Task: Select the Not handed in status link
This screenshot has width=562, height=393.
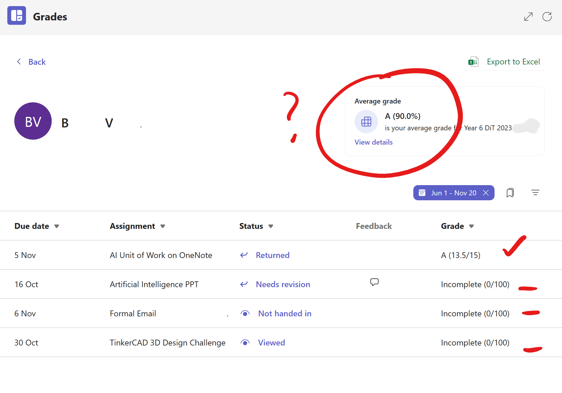Action: [x=285, y=313]
